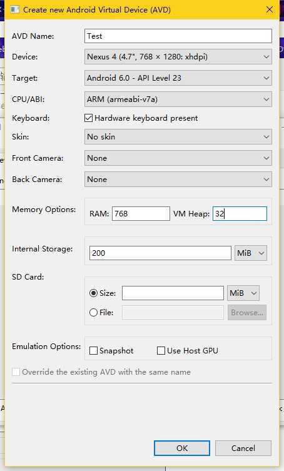
Task: Open the Skin dropdown
Action: 178,137
